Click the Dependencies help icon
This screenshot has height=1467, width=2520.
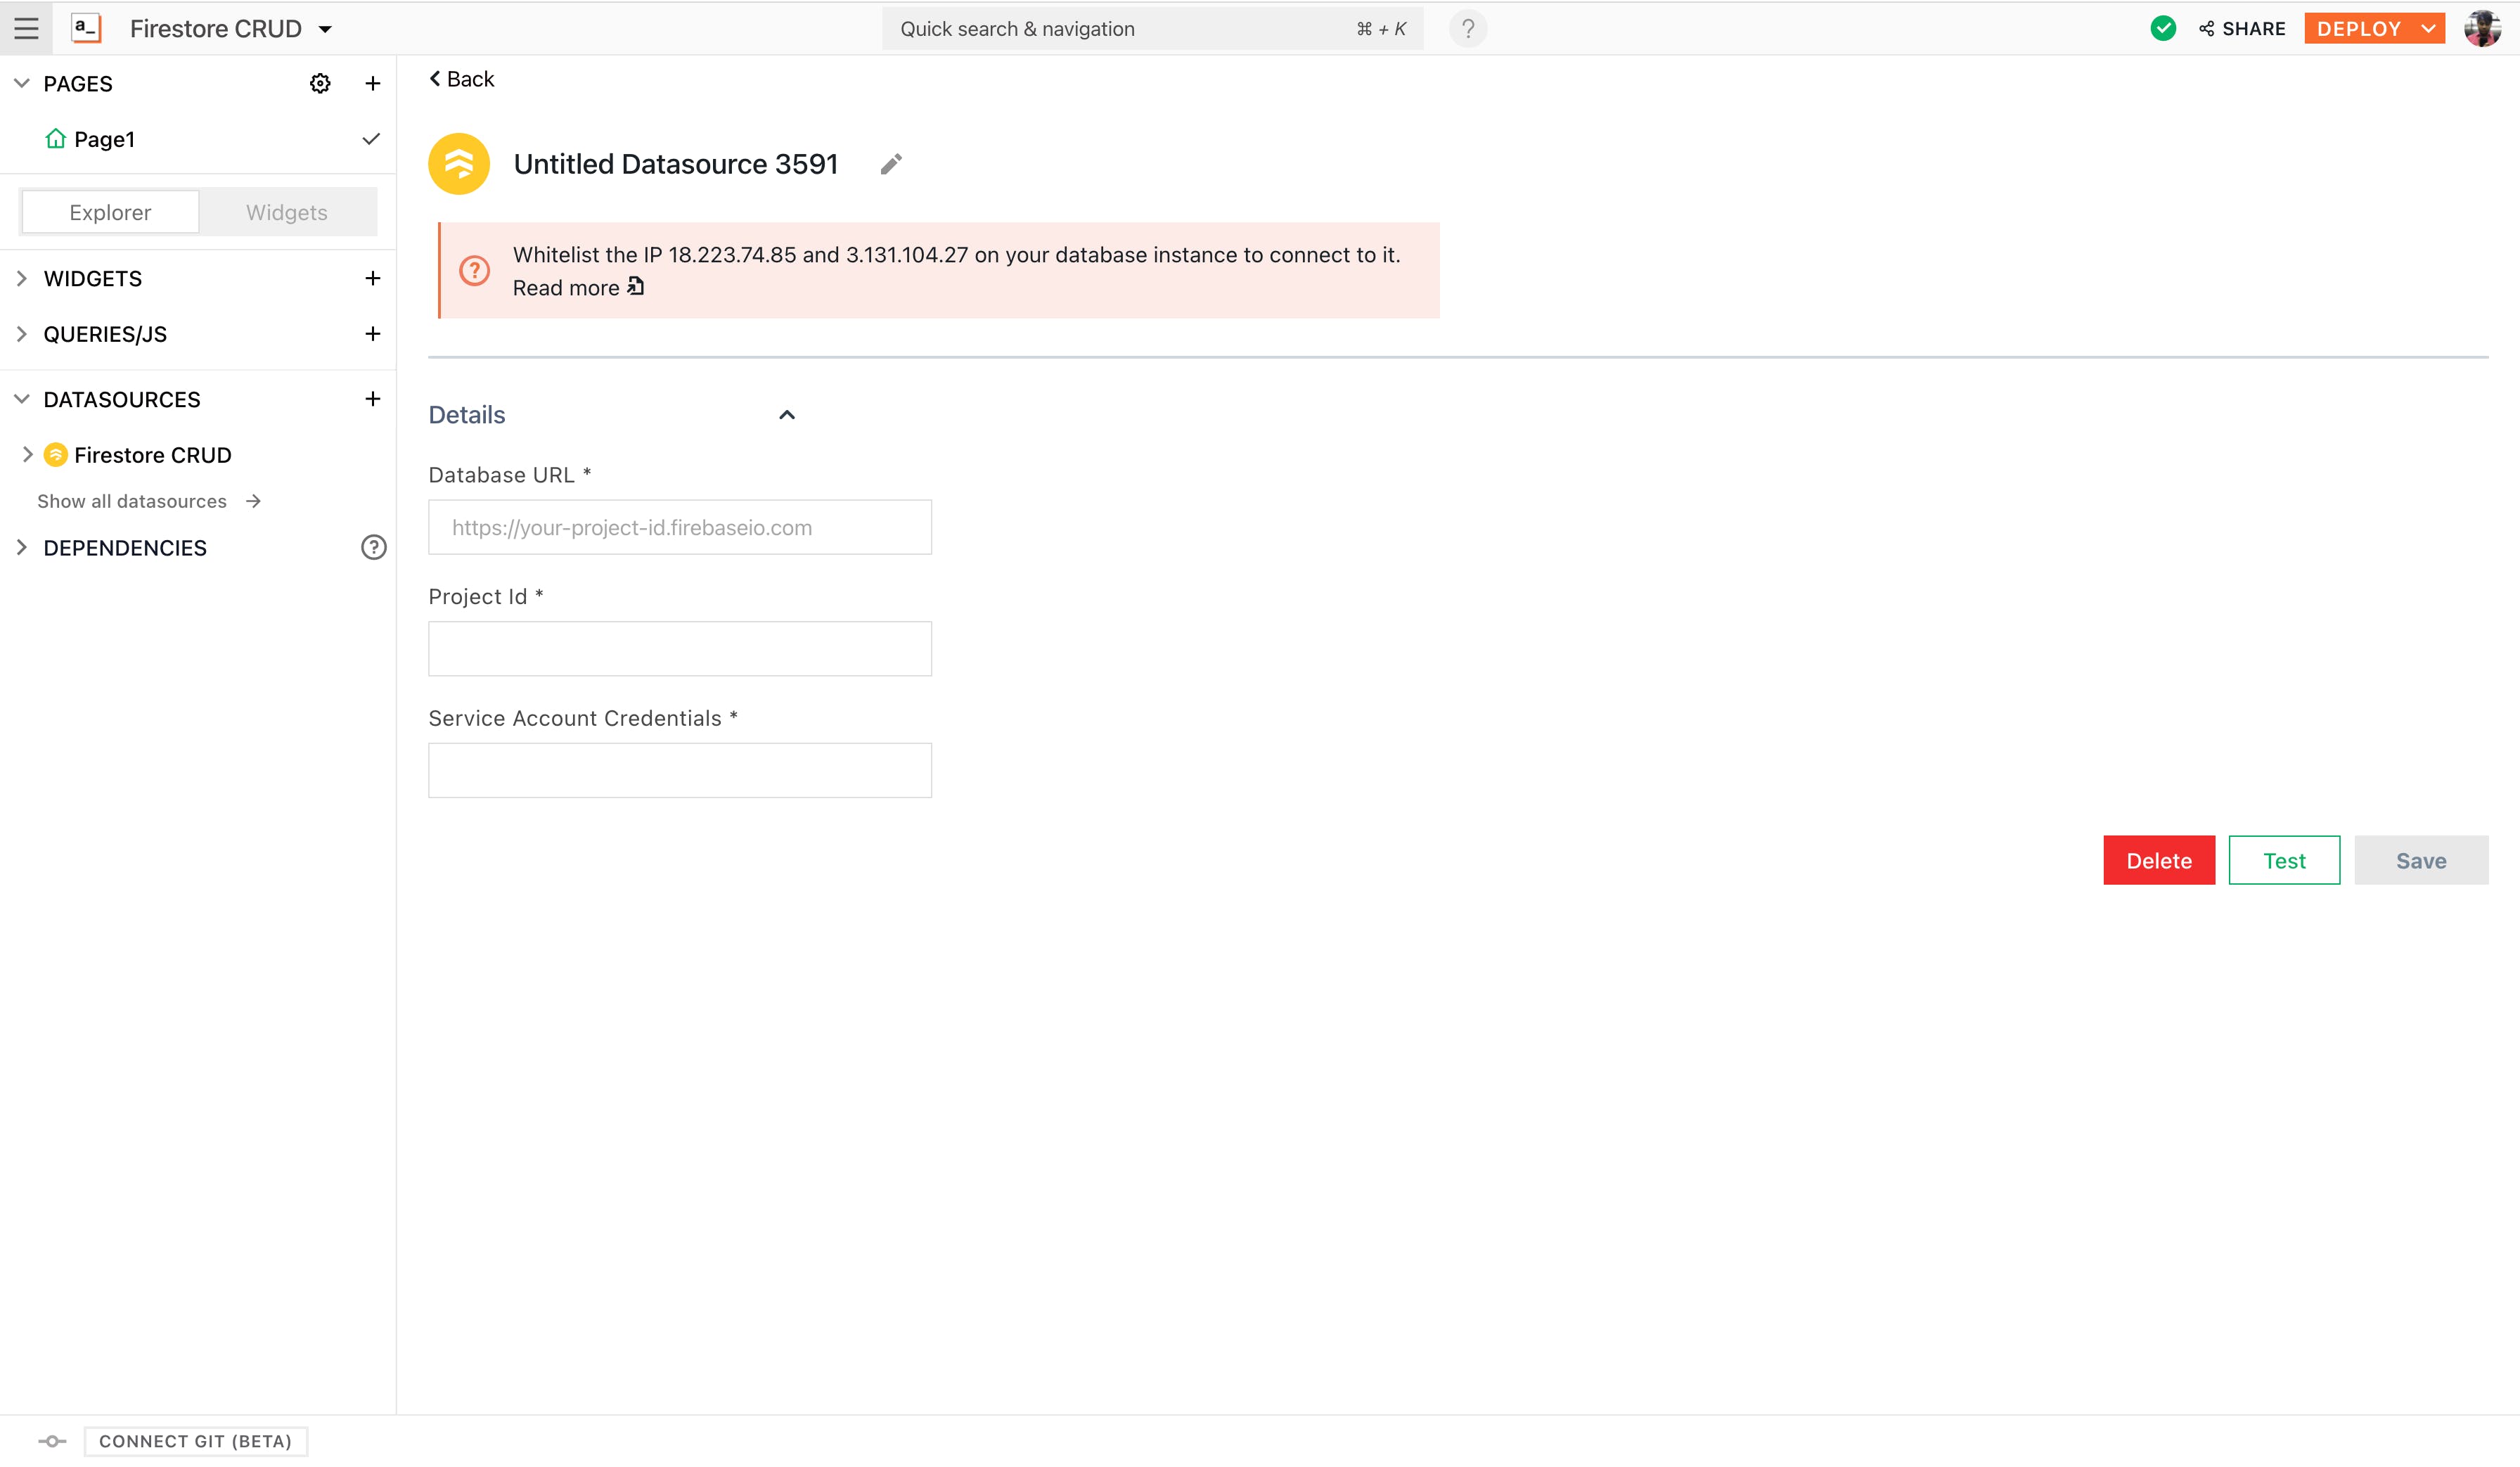[373, 547]
